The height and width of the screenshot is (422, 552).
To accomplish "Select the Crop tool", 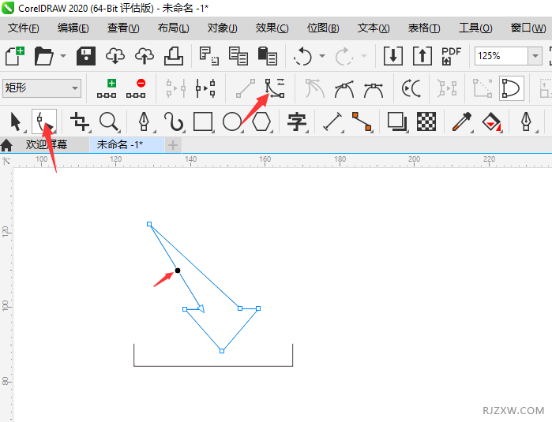I will pos(80,121).
